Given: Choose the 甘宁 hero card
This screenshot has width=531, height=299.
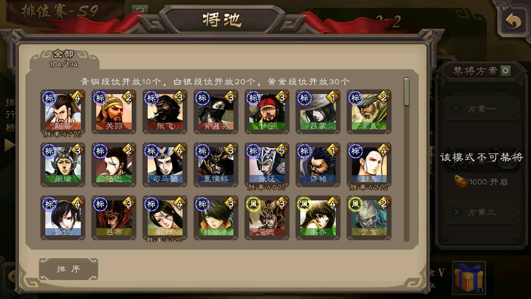Looking at the screenshot, I should click(267, 112).
